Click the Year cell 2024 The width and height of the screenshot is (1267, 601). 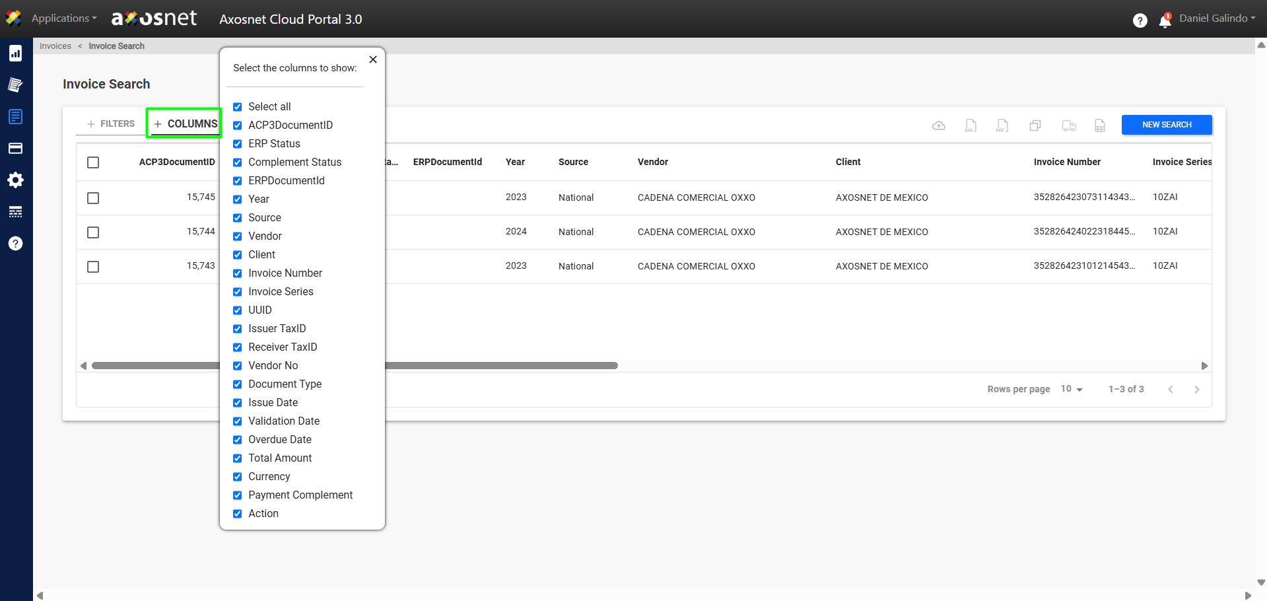[x=516, y=232]
